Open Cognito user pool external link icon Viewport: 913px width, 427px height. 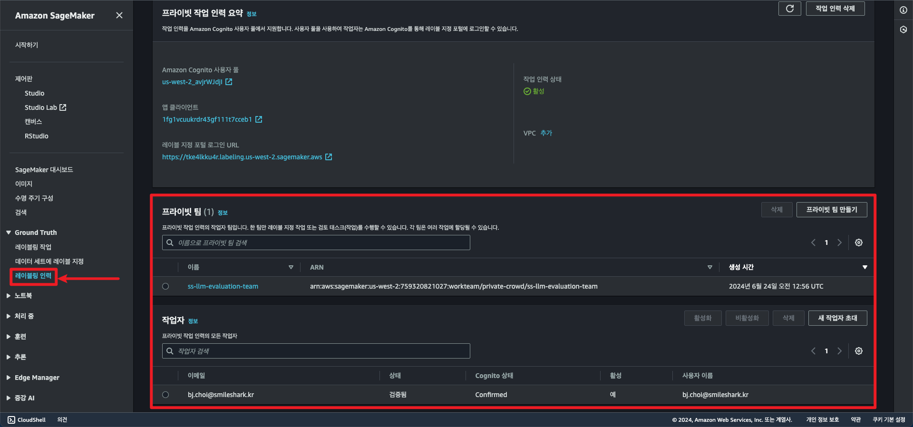tap(229, 82)
